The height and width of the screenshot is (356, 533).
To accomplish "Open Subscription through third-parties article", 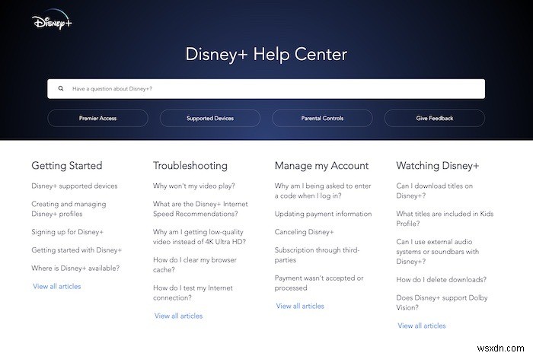I will [317, 255].
